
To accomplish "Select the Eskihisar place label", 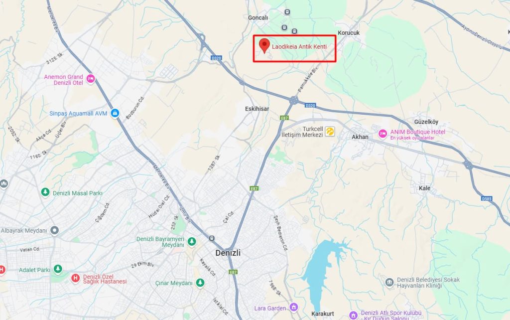I will pos(257,109).
